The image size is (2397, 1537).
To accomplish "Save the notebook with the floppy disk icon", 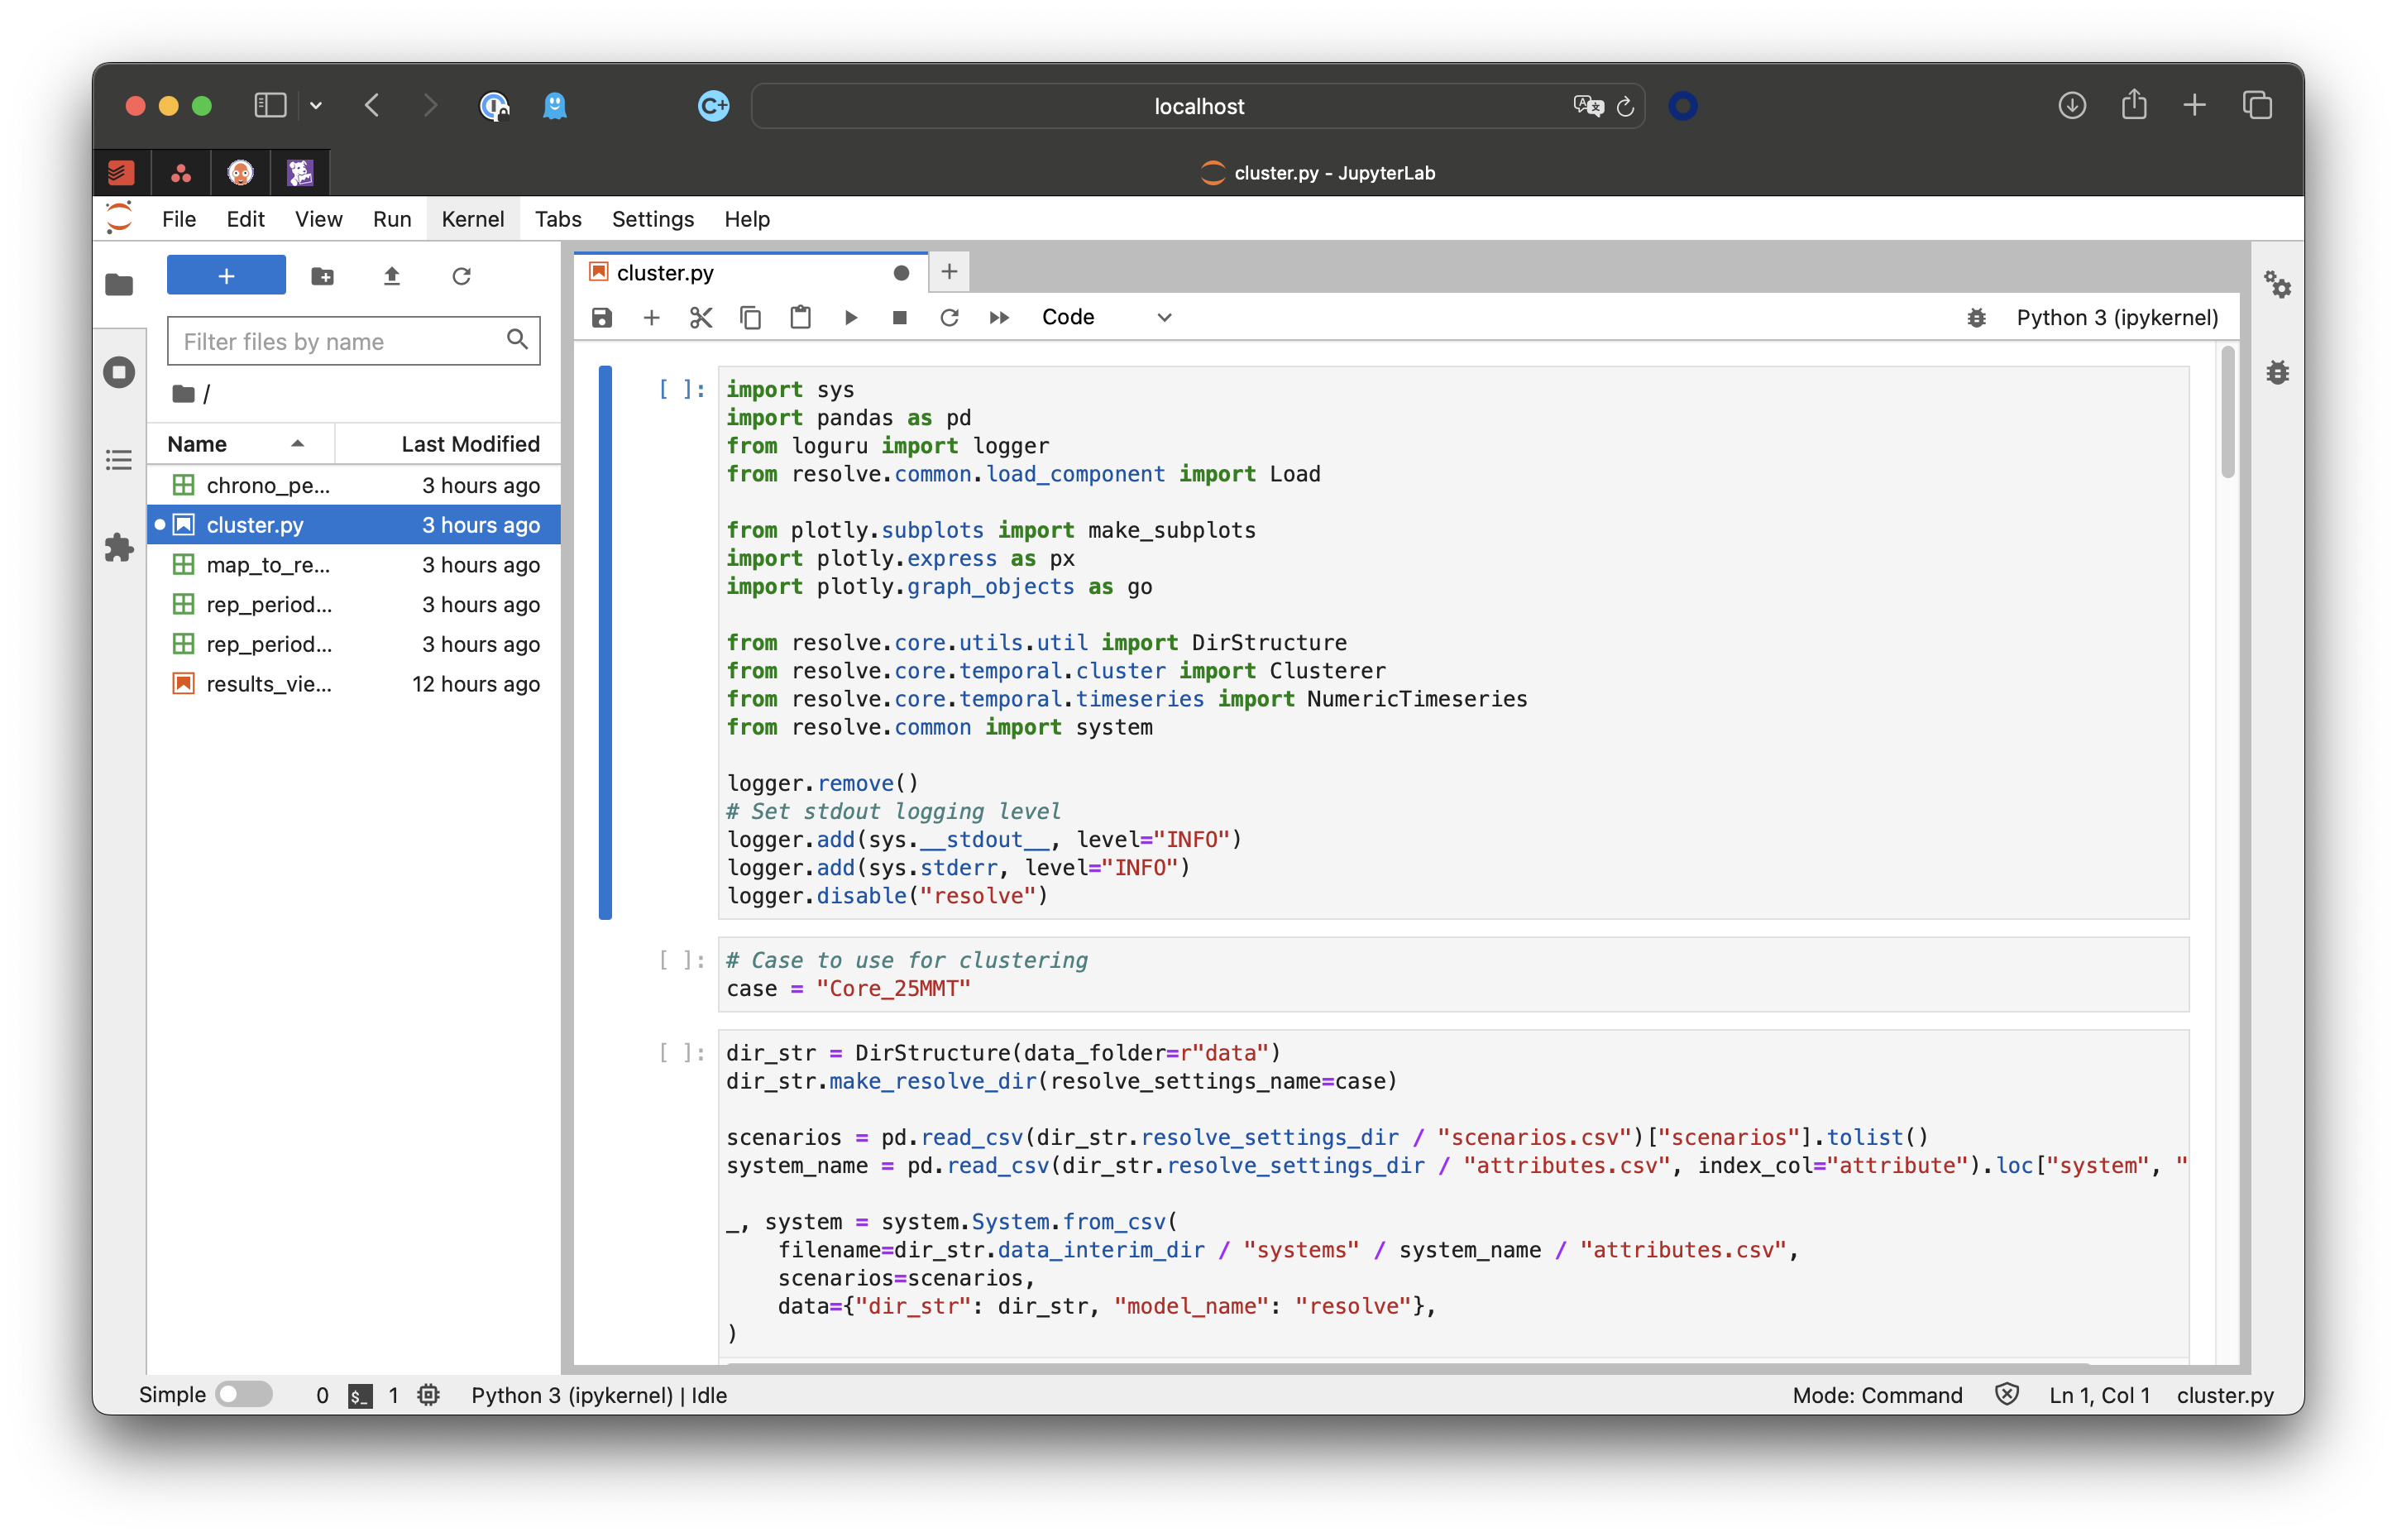I will pyautogui.click(x=602, y=318).
